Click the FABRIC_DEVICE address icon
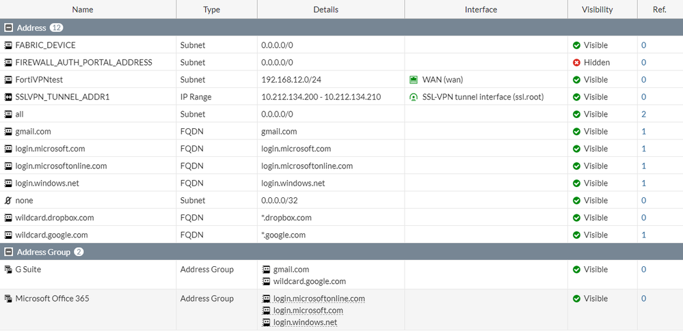The image size is (683, 331). click(8, 45)
